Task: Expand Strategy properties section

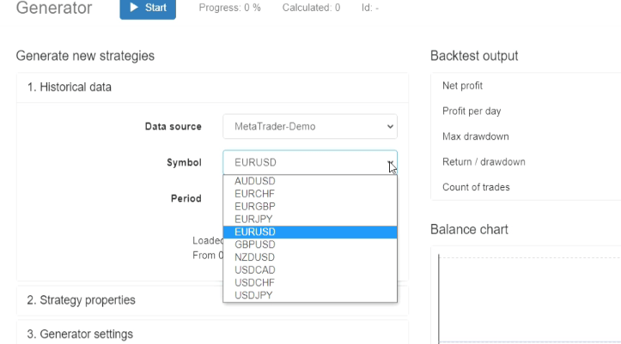Action: (81, 300)
